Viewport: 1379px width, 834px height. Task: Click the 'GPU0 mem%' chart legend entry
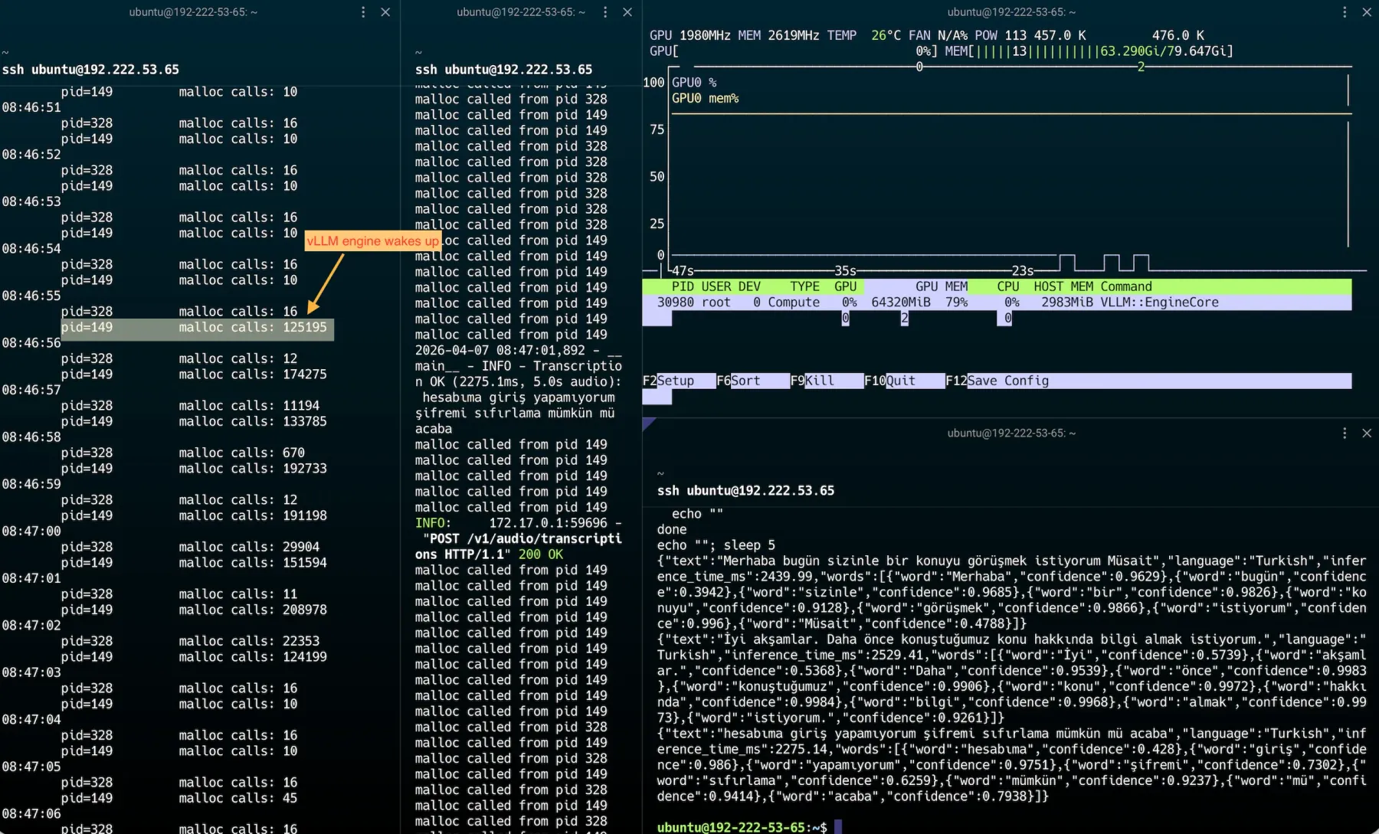pos(705,98)
